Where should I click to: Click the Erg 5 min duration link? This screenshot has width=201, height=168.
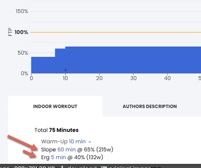tap(58, 157)
